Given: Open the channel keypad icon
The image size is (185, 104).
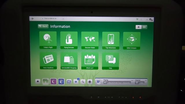Looking at the screenshot, I should [137, 83].
